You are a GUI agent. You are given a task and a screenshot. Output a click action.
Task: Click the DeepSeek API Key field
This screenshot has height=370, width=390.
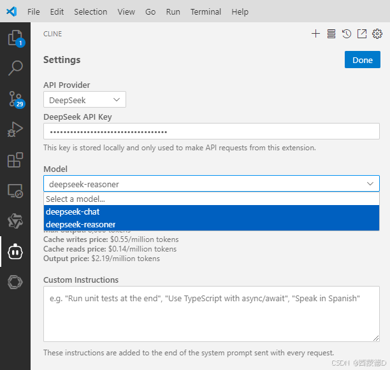[x=212, y=131]
